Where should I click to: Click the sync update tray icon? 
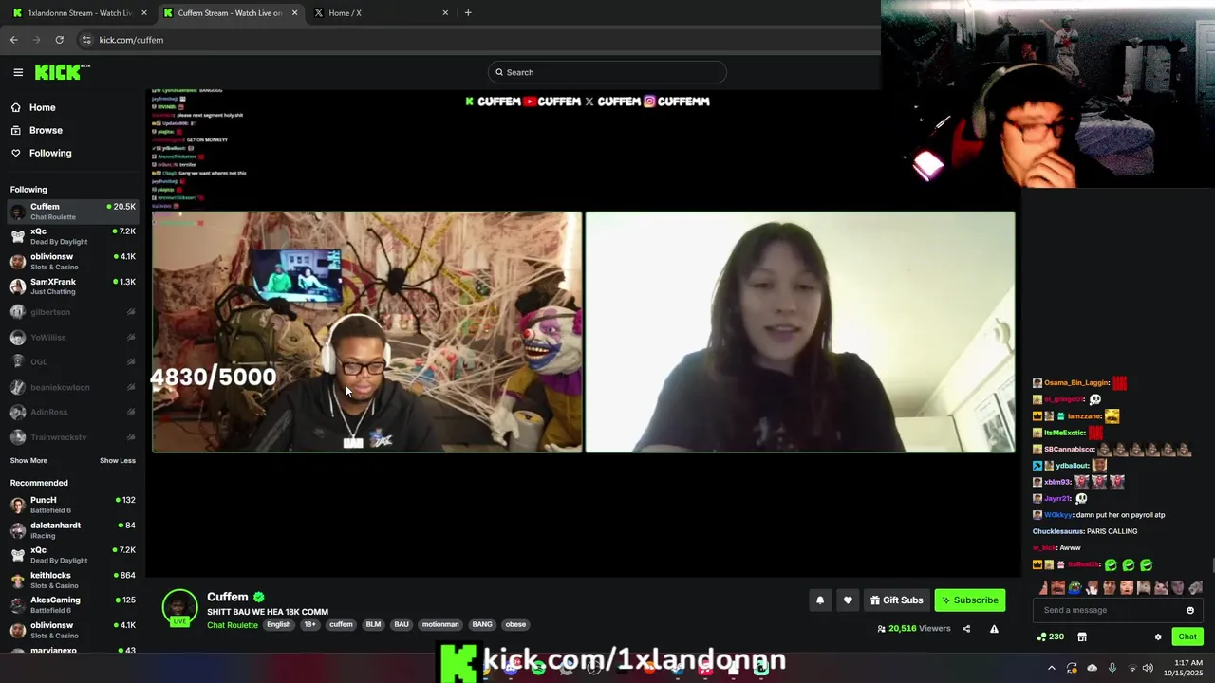(1072, 668)
